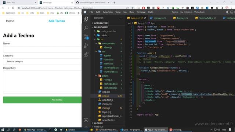Screen dimensions: 235x132
Task: Open the Explorer view in activity bar
Action: click(86, 19)
